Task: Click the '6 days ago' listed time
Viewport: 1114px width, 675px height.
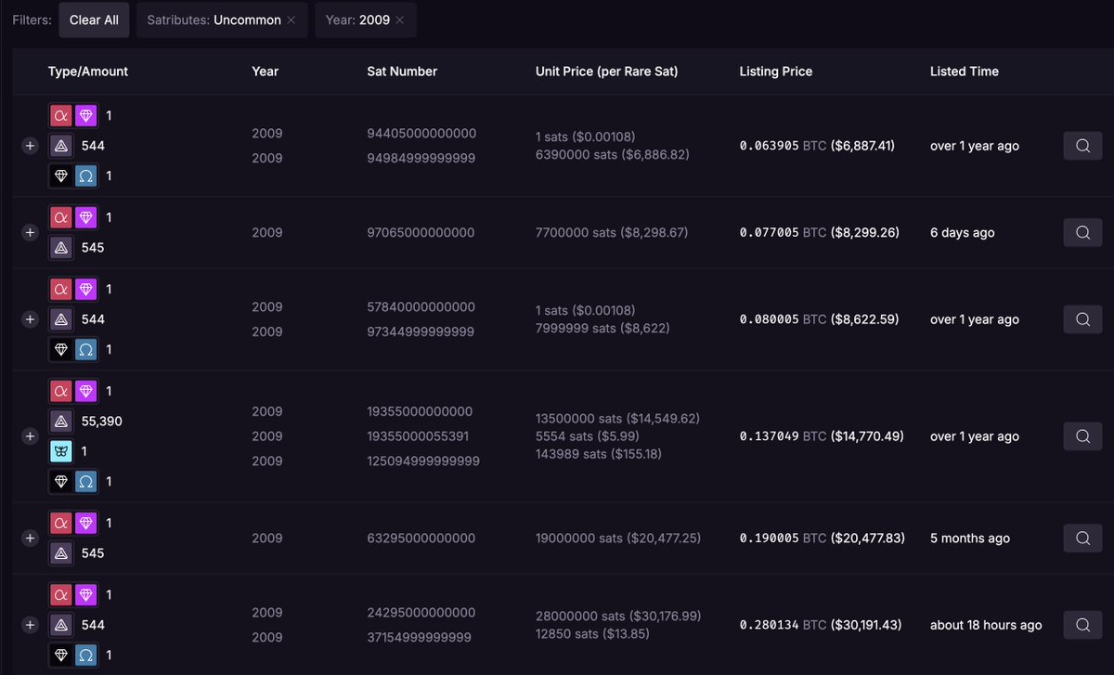Action: coord(963,232)
